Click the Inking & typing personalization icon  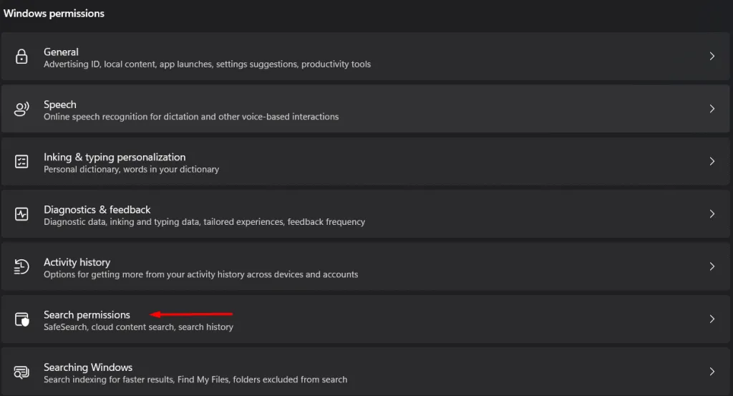[x=21, y=161]
